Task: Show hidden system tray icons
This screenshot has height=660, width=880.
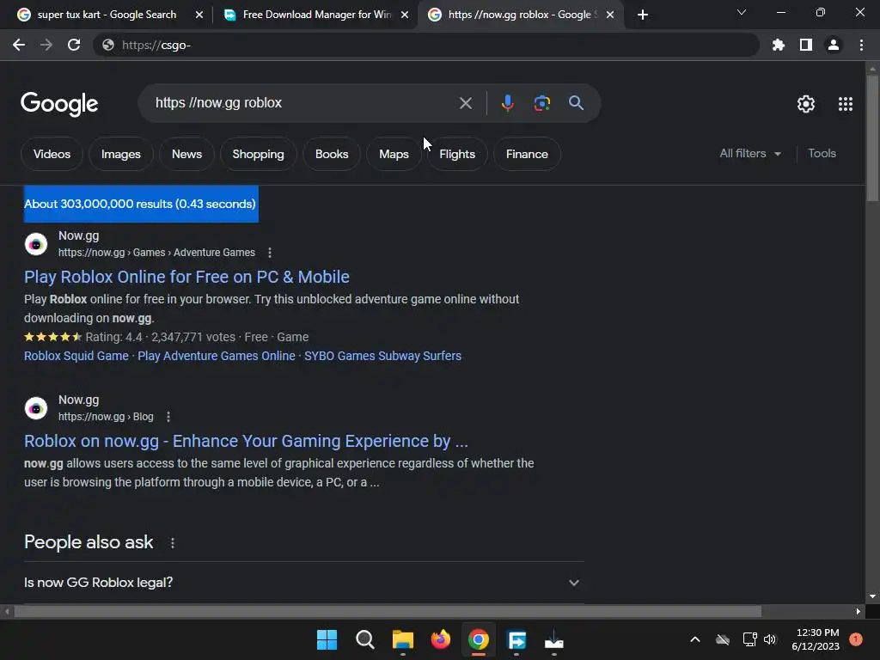Action: coord(694,639)
